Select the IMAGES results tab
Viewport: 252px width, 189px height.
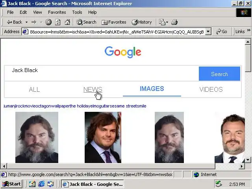pyautogui.click(x=152, y=89)
